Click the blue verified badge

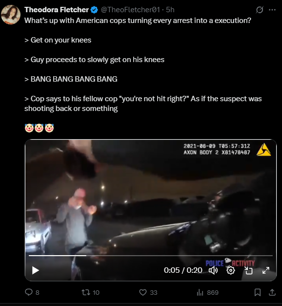(94, 10)
